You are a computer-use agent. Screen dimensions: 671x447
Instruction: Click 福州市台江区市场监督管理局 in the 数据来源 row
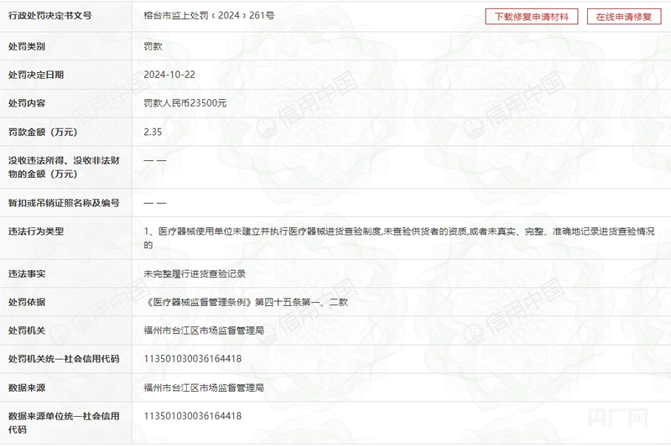point(204,388)
